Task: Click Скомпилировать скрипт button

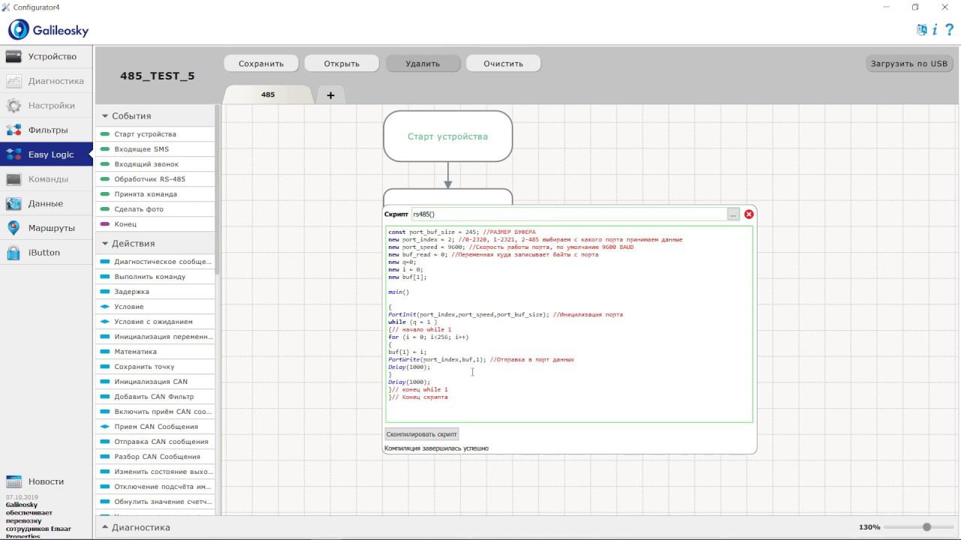Action: pos(422,434)
